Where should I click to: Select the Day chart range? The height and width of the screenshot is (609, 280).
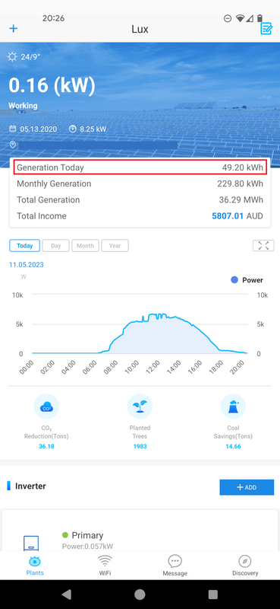(x=55, y=246)
